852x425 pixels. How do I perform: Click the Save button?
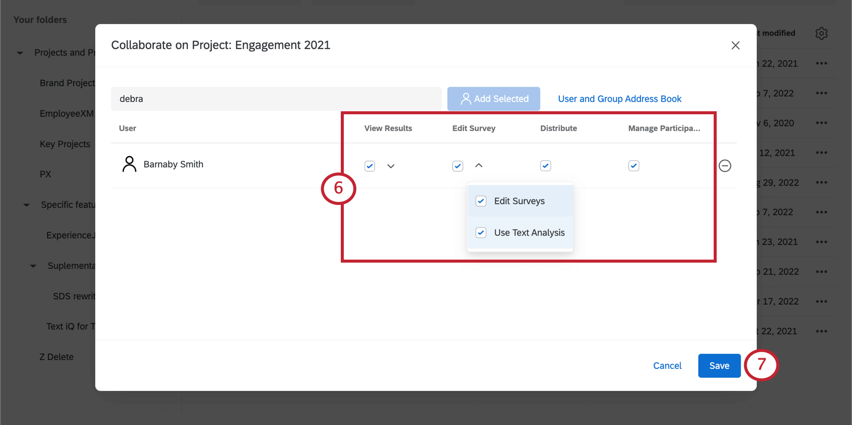coord(719,366)
